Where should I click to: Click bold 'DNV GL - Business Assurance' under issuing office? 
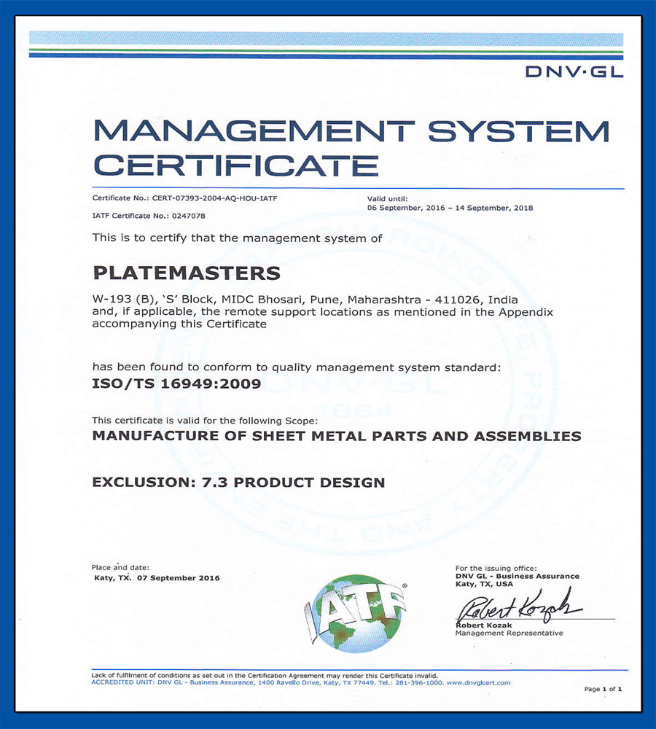(x=518, y=576)
